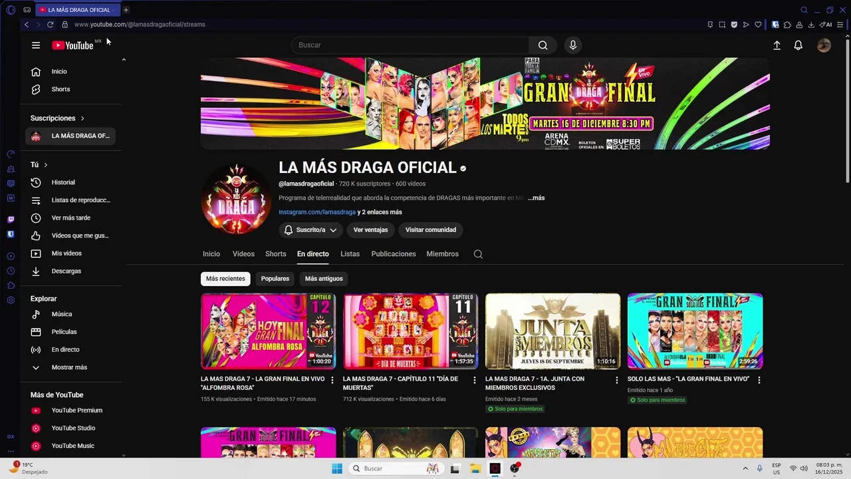Open options for JUNTA CON MIEMBROS video
The image size is (851, 479).
617,380
